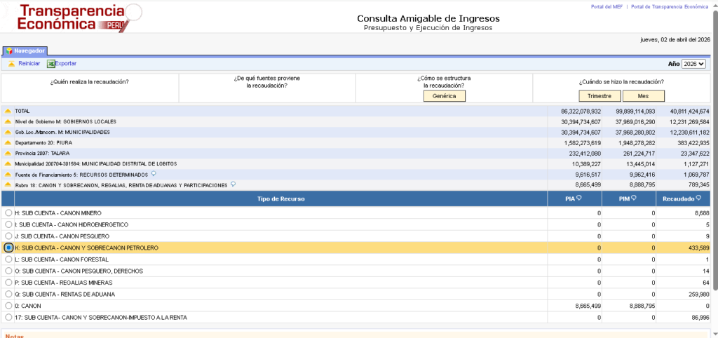The image size is (718, 338).
Task: Click the Excel icon beside Exportar
Action: point(50,64)
